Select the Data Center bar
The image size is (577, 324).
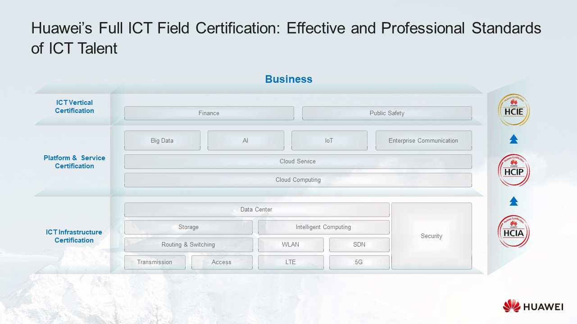257,210
